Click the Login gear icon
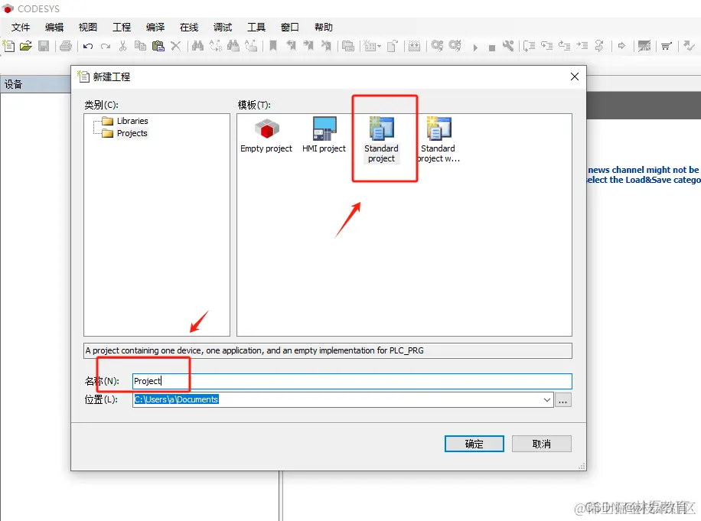The width and height of the screenshot is (701, 521). click(x=437, y=46)
